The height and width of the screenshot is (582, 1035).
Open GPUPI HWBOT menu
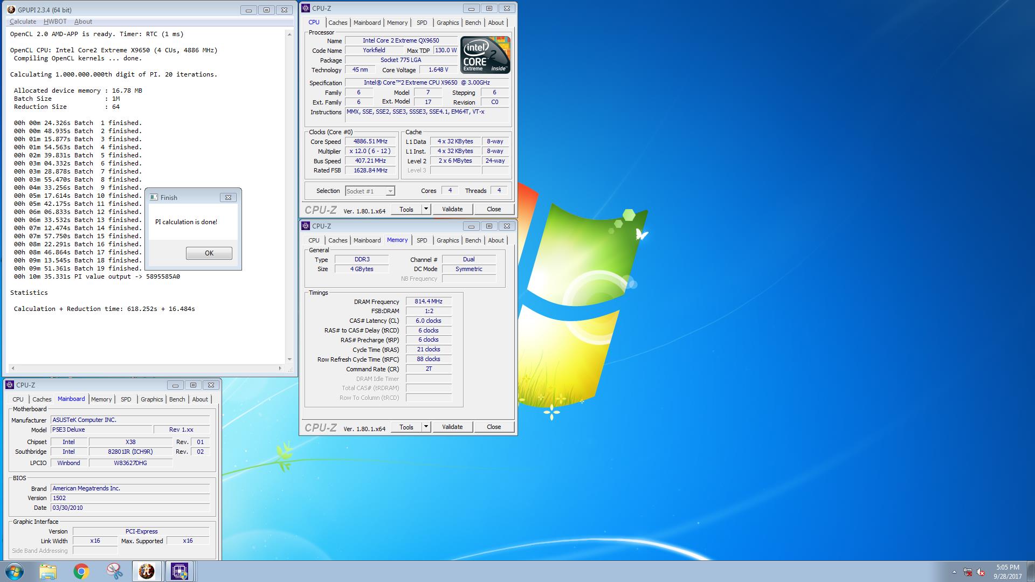point(55,22)
